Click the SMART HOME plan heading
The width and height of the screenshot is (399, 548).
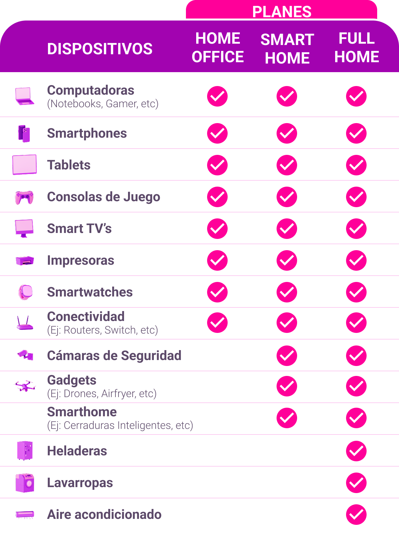(287, 49)
